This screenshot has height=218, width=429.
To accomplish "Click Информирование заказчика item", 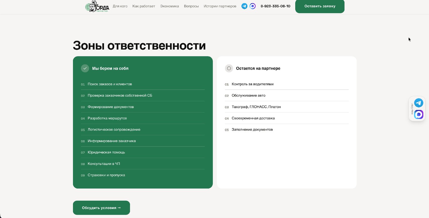I will (143, 141).
